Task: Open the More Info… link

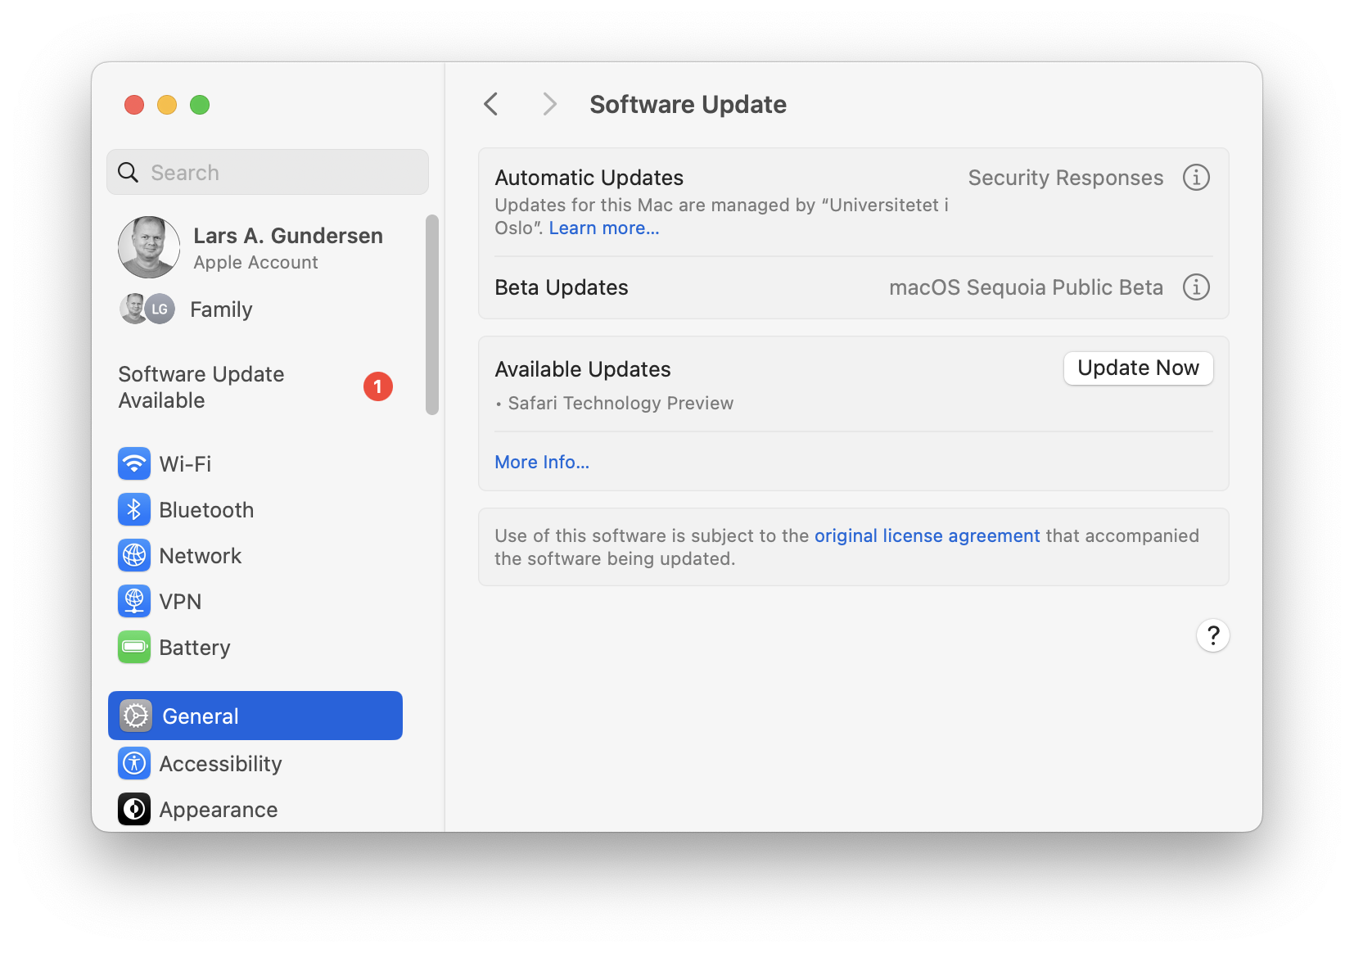Action: point(542,462)
